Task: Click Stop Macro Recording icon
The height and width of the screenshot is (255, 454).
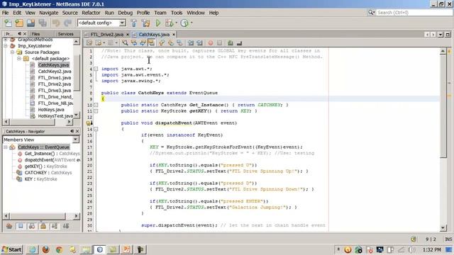Action: click(219, 42)
